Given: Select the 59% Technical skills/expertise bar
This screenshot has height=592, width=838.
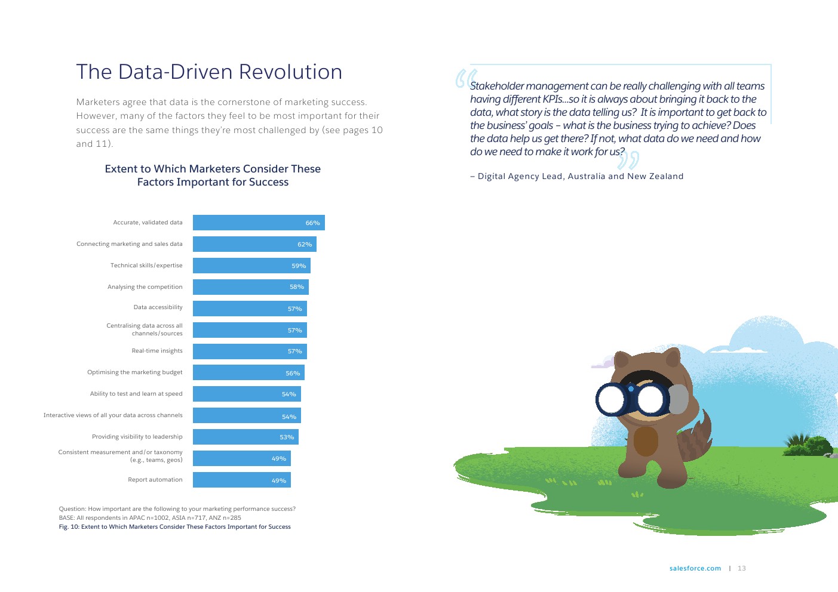Looking at the screenshot, I should click(251, 266).
